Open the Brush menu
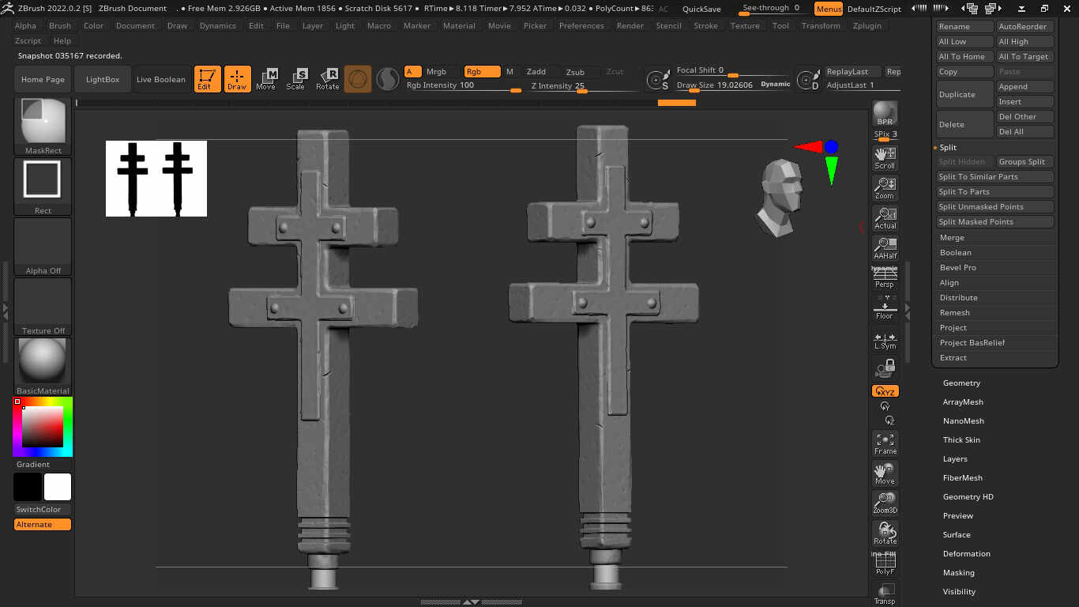The height and width of the screenshot is (607, 1079). click(x=60, y=25)
